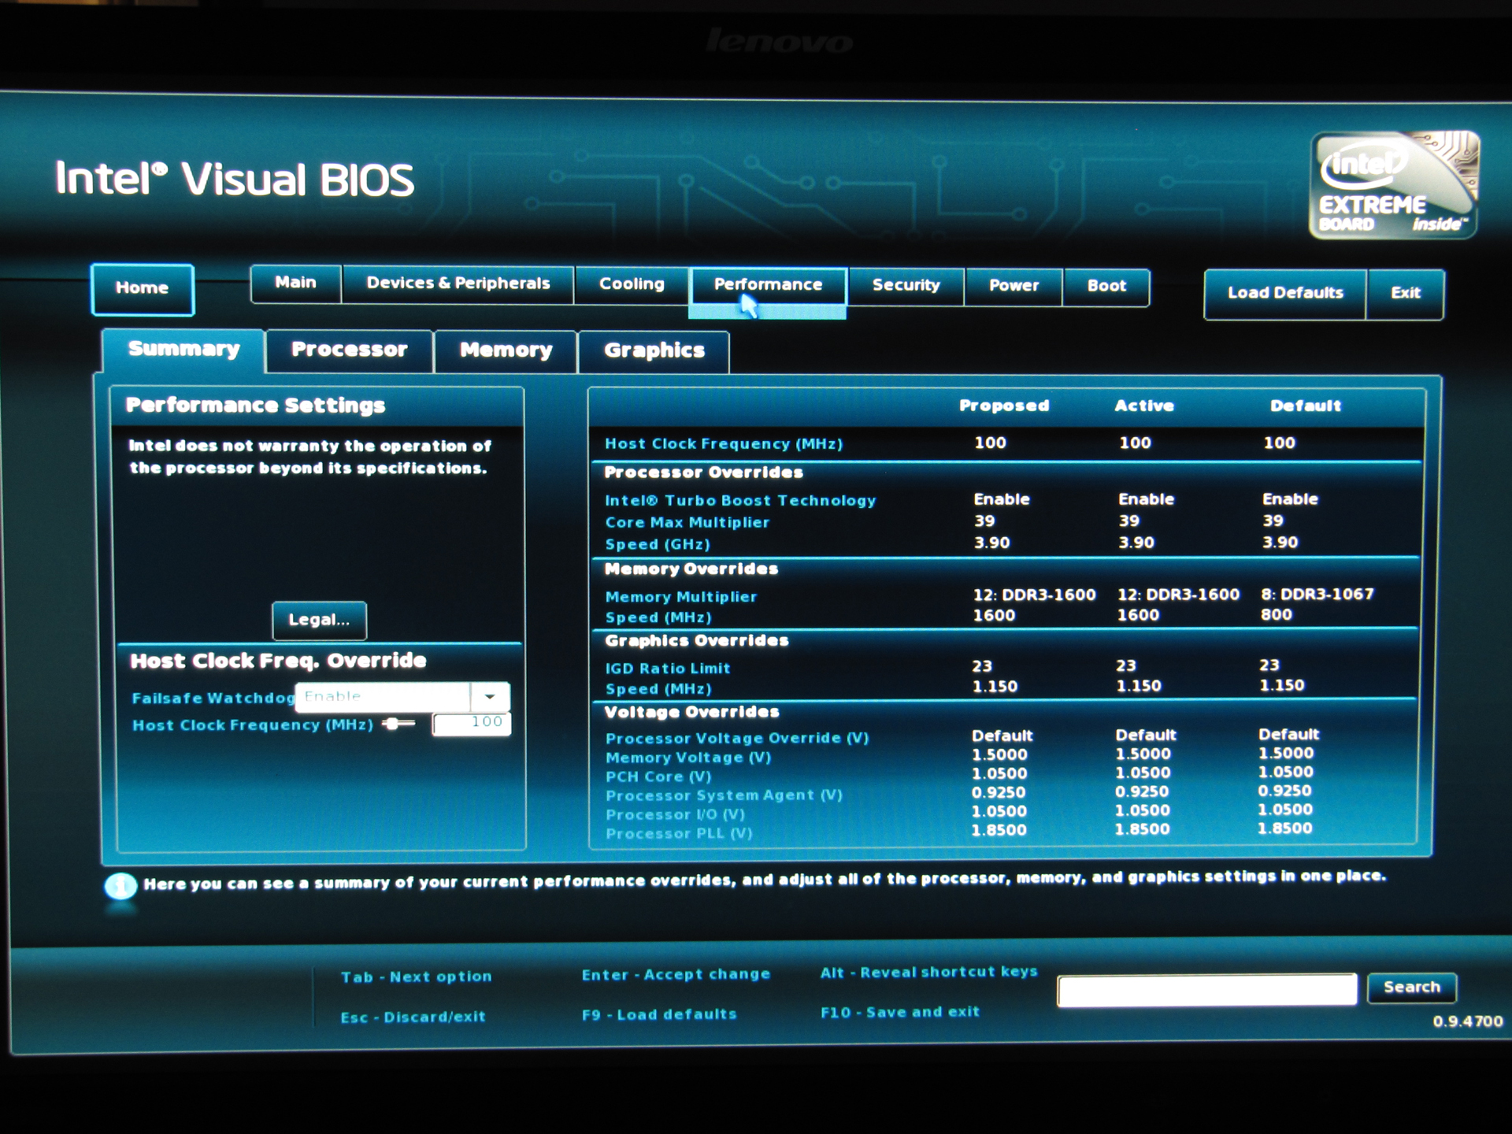Viewport: 1512px width, 1134px height.
Task: Open the Boot tab
Action: (1106, 287)
